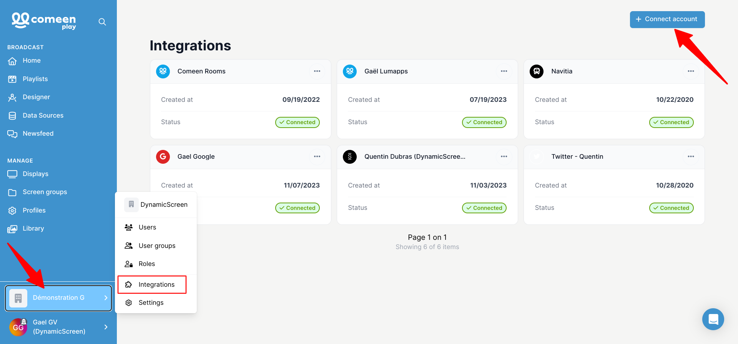Click the Users people icon in popup
738x344 pixels.
[x=129, y=227]
